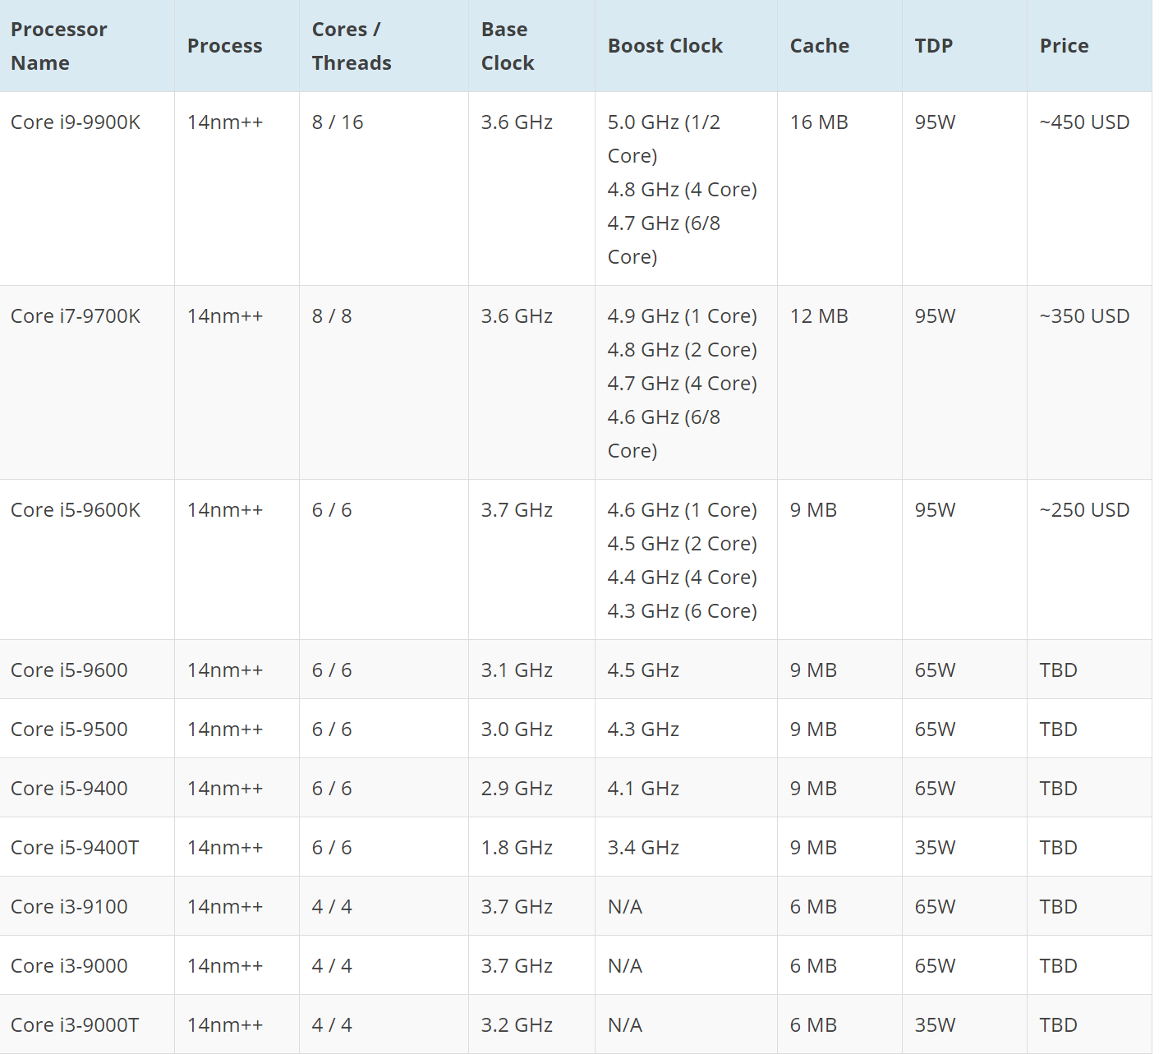Viewport: 1159px width, 1054px height.
Task: Click the Processor Name column header
Action: click(59, 46)
